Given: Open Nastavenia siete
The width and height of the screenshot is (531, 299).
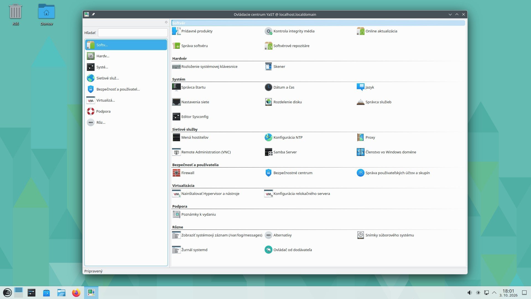Looking at the screenshot, I should (191, 102).
